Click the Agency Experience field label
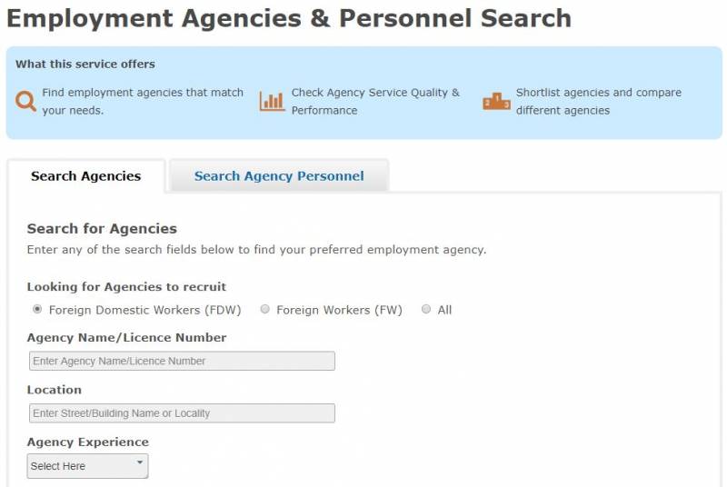 coord(88,442)
